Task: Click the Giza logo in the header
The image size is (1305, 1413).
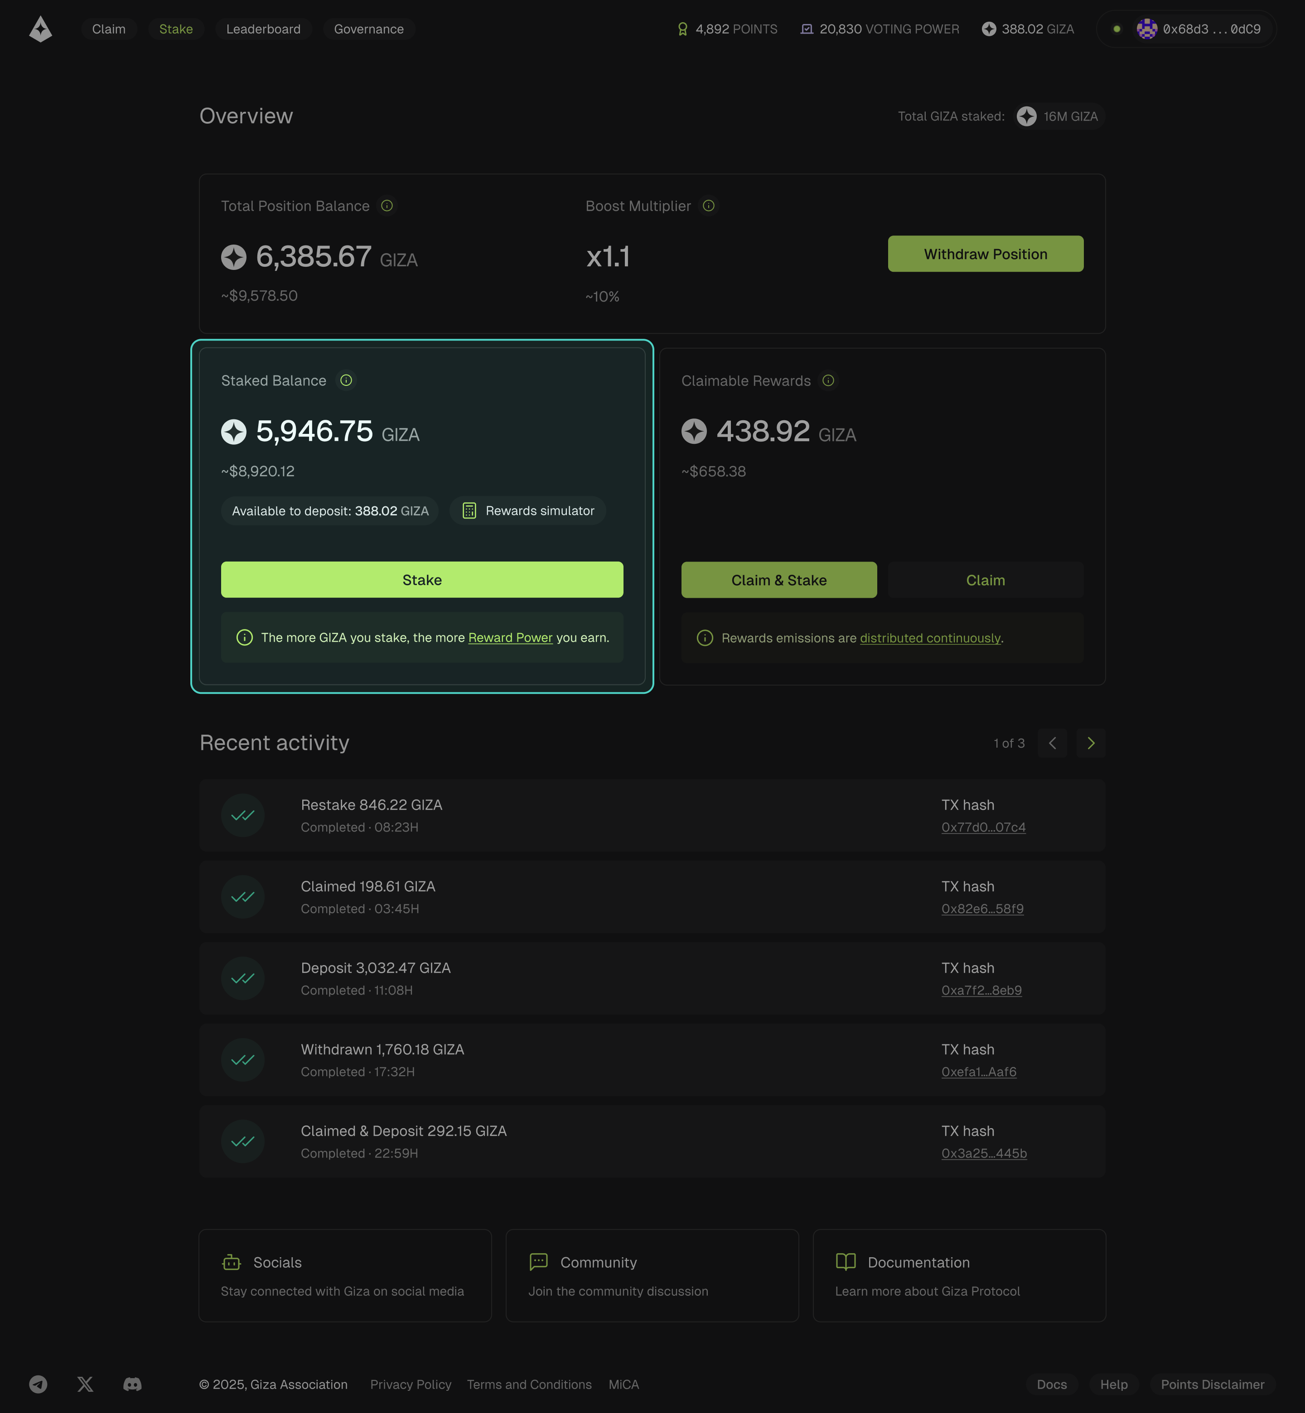Action: pyautogui.click(x=41, y=29)
